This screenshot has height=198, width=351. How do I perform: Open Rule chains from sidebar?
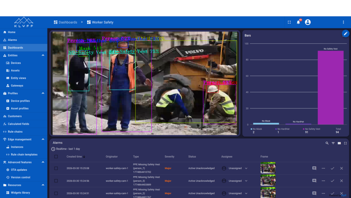pos(15,132)
